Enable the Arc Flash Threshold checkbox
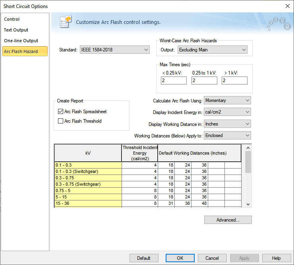 pyautogui.click(x=61, y=121)
